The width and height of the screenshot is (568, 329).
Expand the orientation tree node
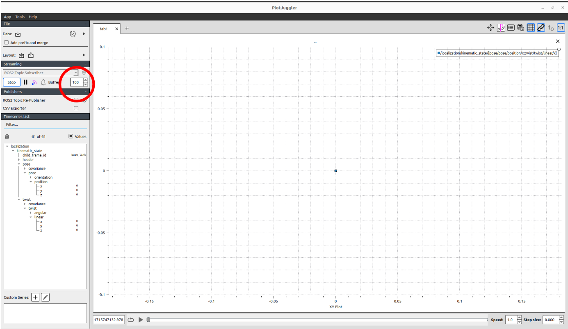coord(31,177)
